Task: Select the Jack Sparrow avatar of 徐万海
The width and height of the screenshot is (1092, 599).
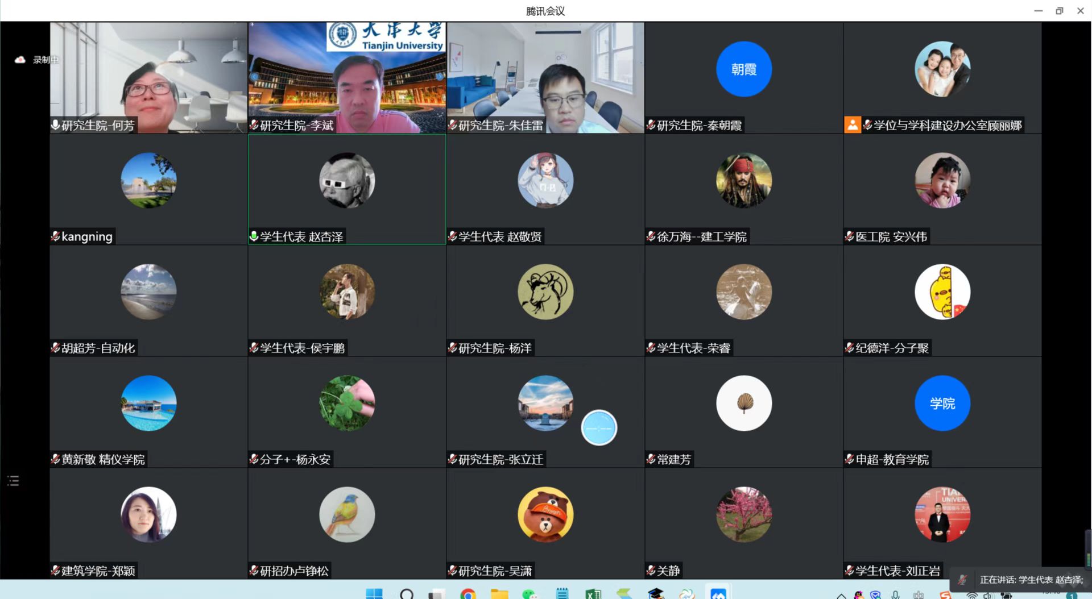Action: pyautogui.click(x=743, y=180)
